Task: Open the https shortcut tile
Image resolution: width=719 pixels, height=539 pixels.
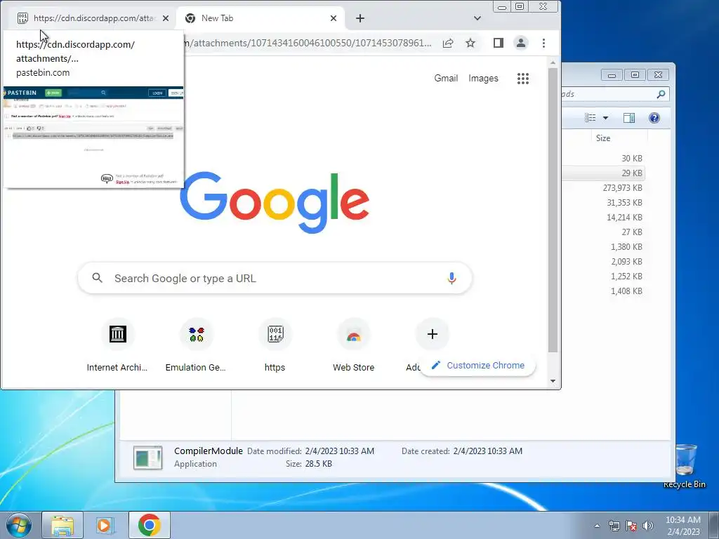Action: click(275, 345)
